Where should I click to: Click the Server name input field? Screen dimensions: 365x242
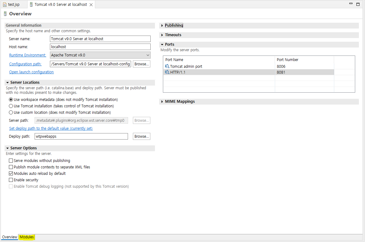click(100, 39)
